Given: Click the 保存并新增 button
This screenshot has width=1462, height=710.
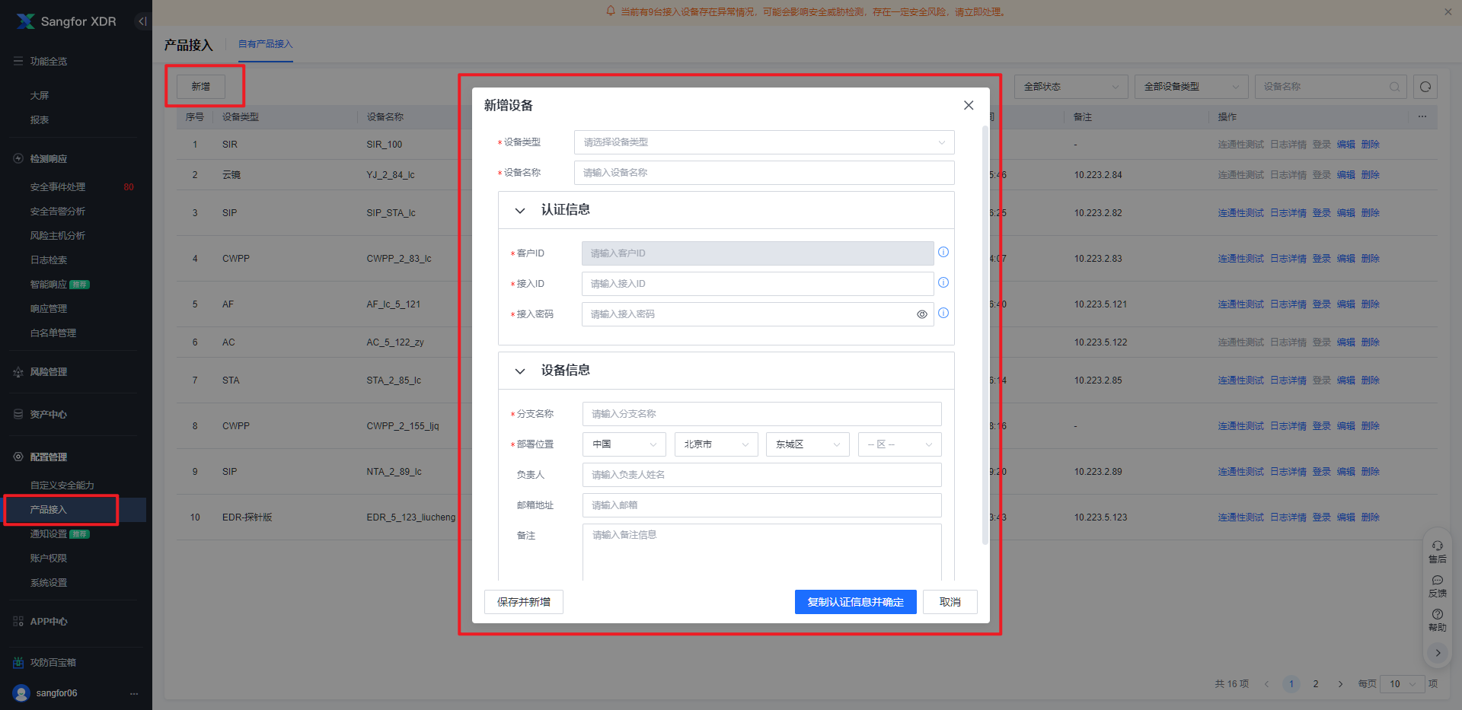Looking at the screenshot, I should coord(523,602).
